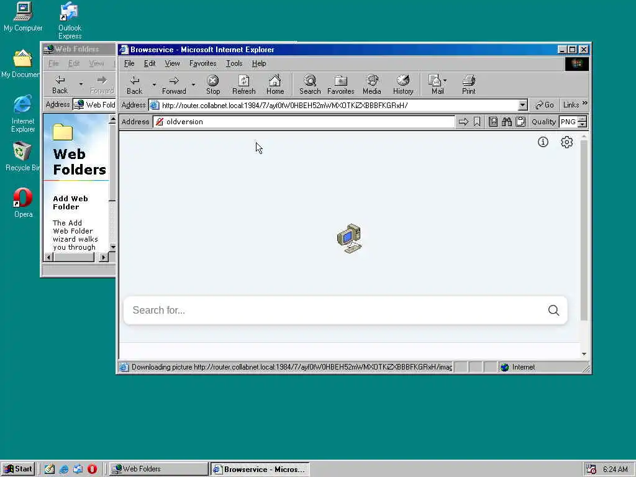Open the Tools menu
636x477 pixels.
[x=234, y=63]
